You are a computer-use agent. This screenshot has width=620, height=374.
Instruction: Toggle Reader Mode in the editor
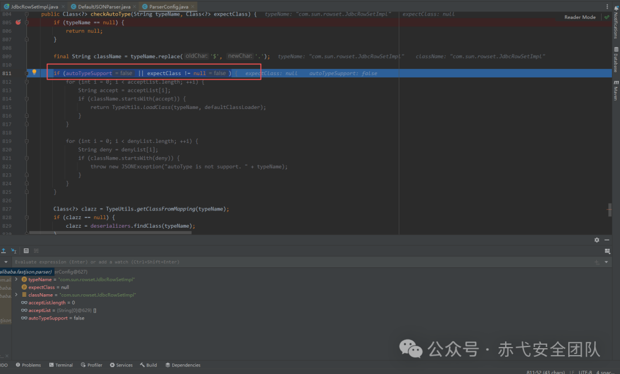580,17
